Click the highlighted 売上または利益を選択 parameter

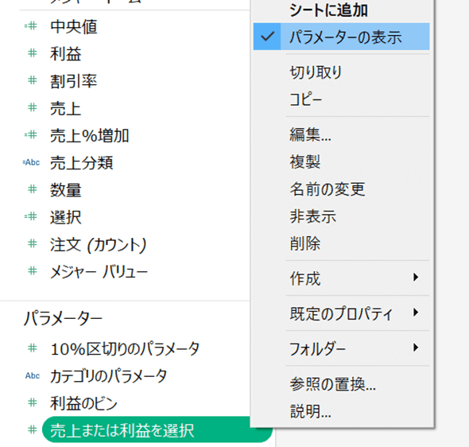157,430
